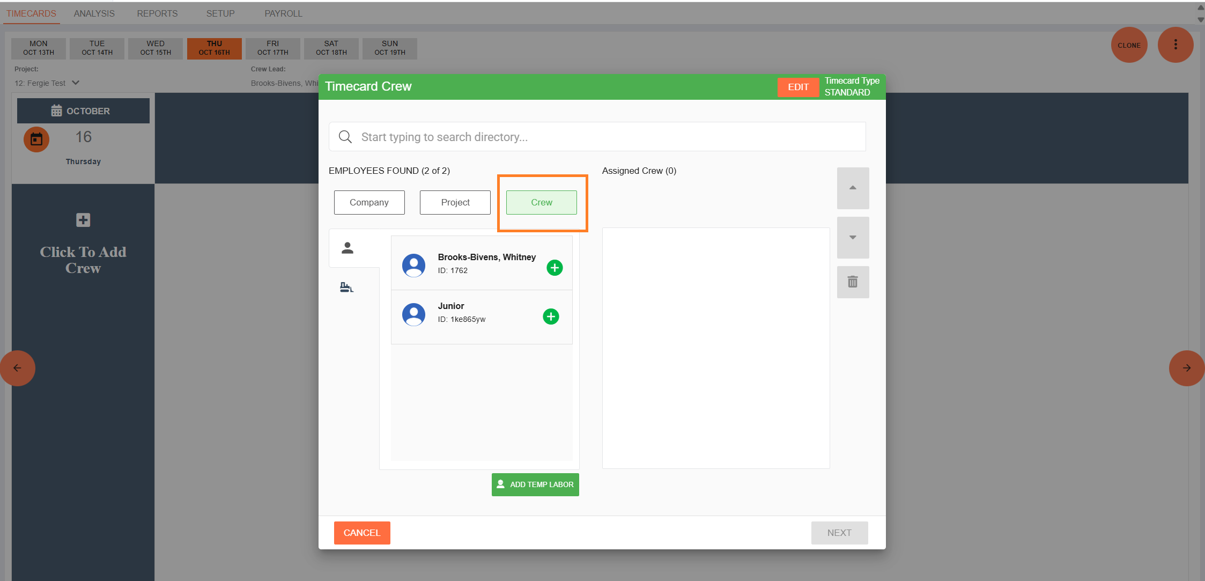Click the orange calendar date icon
This screenshot has height=581, width=1205.
36,139
